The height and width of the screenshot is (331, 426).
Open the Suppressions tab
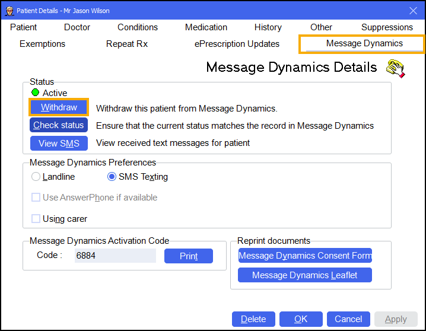click(x=387, y=27)
